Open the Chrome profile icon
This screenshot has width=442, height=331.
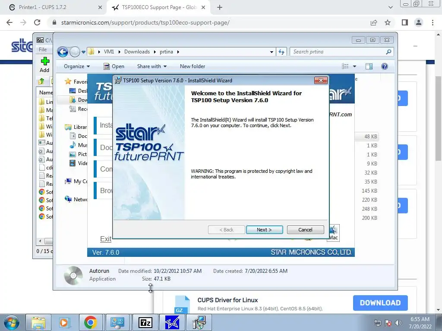click(x=419, y=22)
